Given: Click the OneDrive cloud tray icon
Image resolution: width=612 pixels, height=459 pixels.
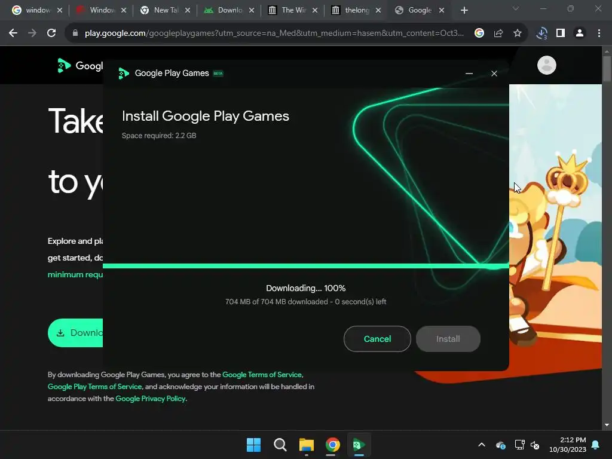Looking at the screenshot, I should coord(500,445).
